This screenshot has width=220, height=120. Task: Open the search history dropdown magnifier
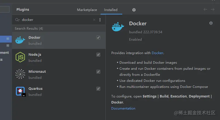[17, 20]
